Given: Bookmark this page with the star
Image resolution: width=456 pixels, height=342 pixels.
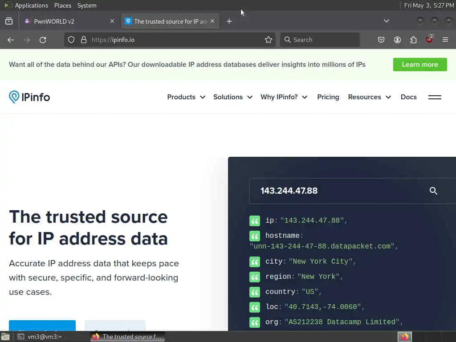Looking at the screenshot, I should [x=269, y=40].
